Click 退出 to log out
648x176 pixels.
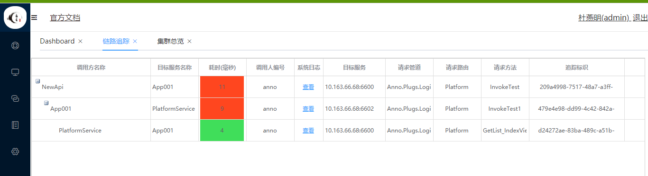coord(640,18)
